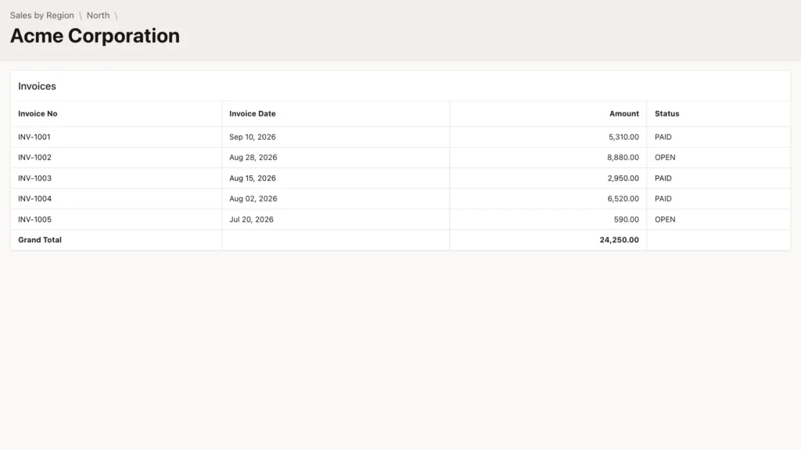801x450 pixels.
Task: Click the PAID status of INV-1001
Action: click(663, 137)
